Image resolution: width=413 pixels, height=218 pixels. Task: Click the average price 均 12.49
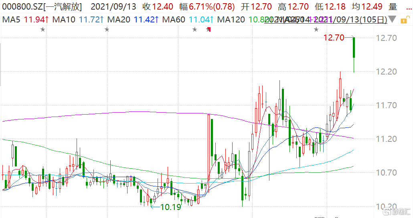pyautogui.click(x=367, y=6)
